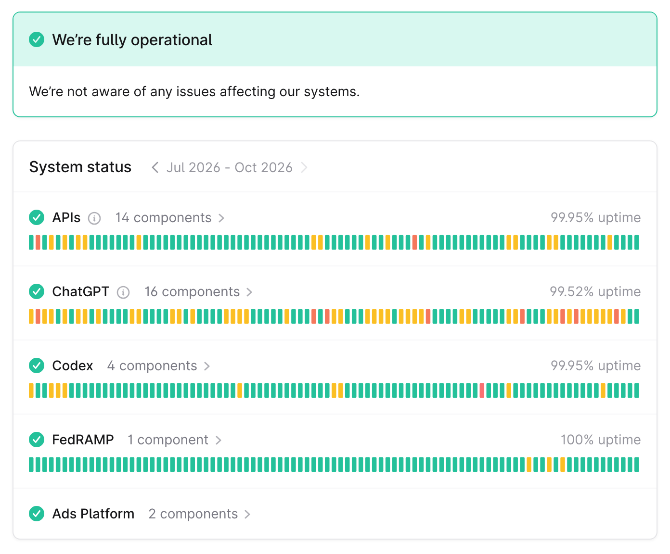Screen dimensions: 670x554
Task: Click the FedRAMP status check icon
Action: pyautogui.click(x=37, y=440)
